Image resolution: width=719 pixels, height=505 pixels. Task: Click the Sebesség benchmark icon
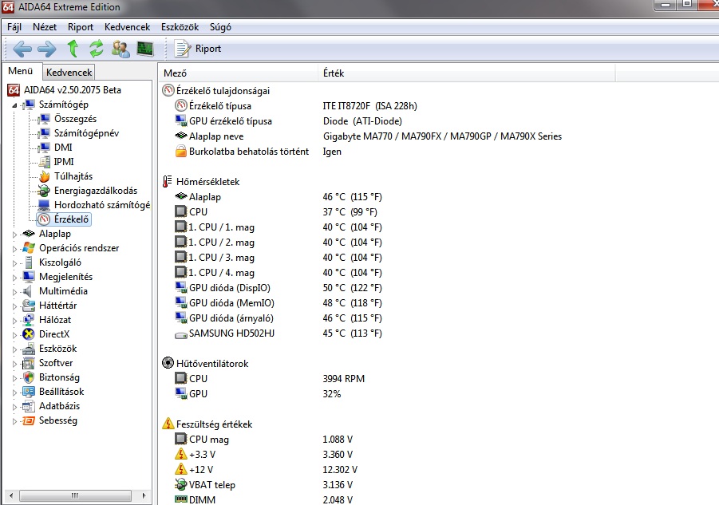click(29, 420)
